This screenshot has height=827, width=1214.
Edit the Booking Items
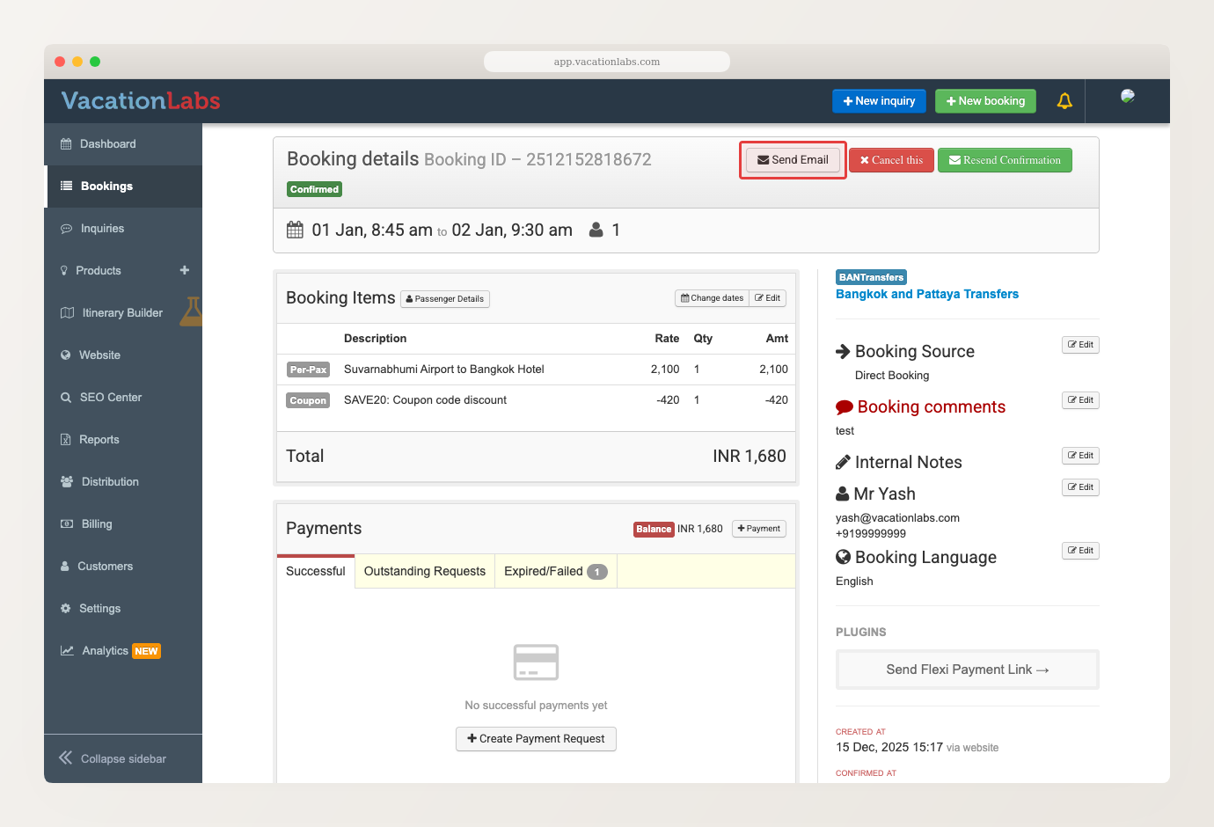pyautogui.click(x=768, y=298)
